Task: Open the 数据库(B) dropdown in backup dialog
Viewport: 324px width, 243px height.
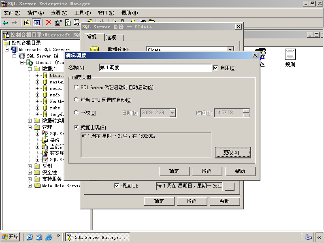Action: coord(230,49)
